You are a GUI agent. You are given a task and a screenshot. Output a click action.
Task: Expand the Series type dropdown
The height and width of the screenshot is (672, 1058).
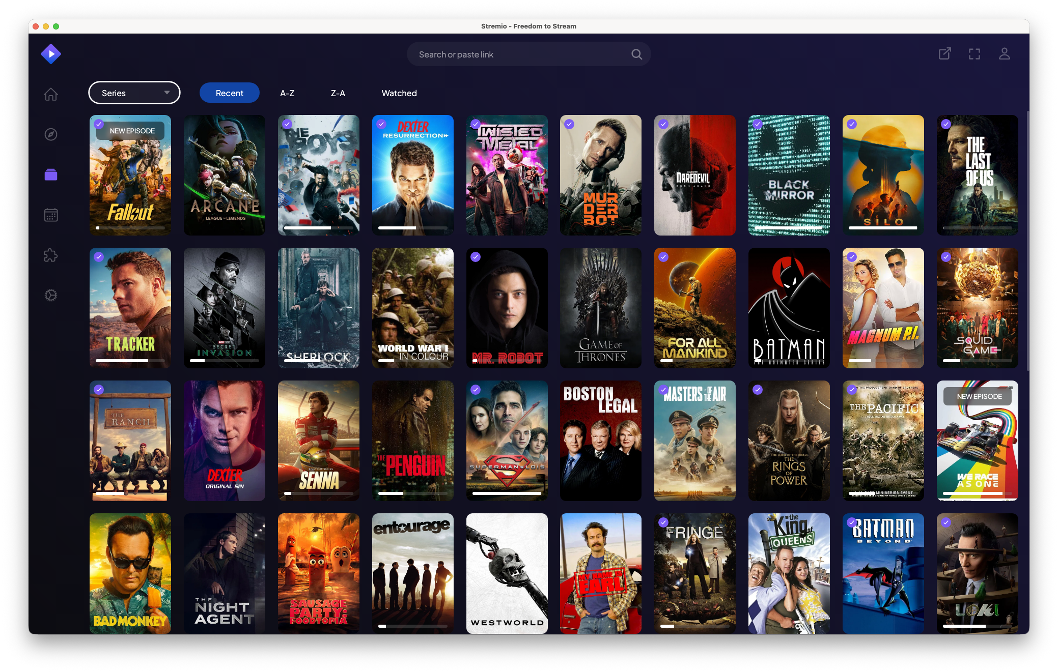pyautogui.click(x=134, y=93)
